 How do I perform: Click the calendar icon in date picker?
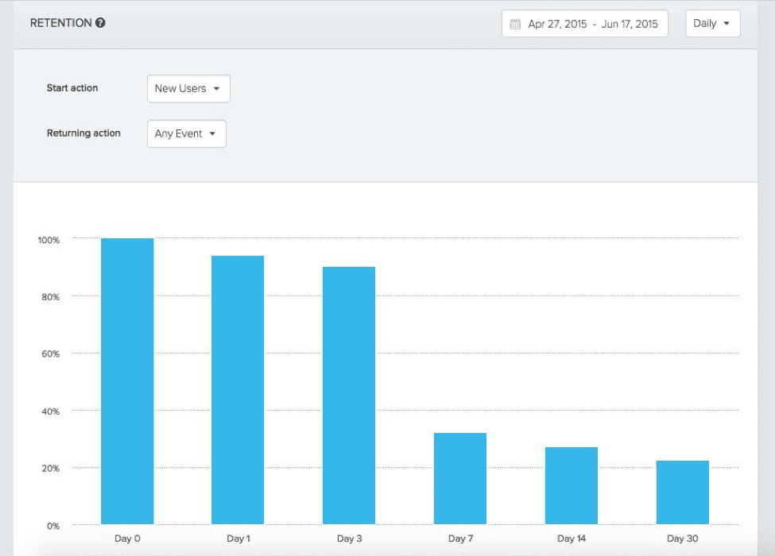coord(515,24)
